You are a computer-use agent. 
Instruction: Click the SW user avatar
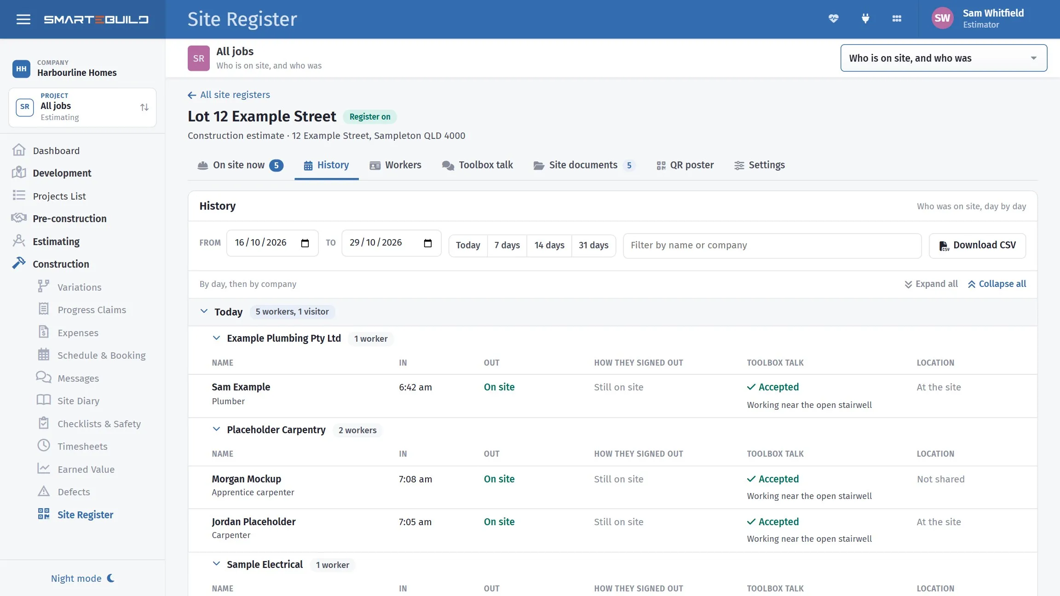click(x=942, y=18)
